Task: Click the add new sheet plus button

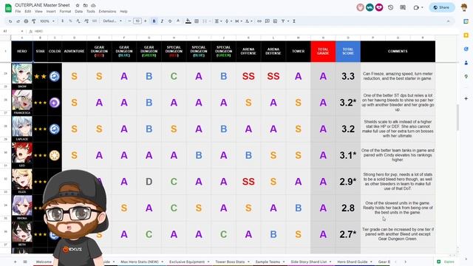Action: (x=15, y=262)
